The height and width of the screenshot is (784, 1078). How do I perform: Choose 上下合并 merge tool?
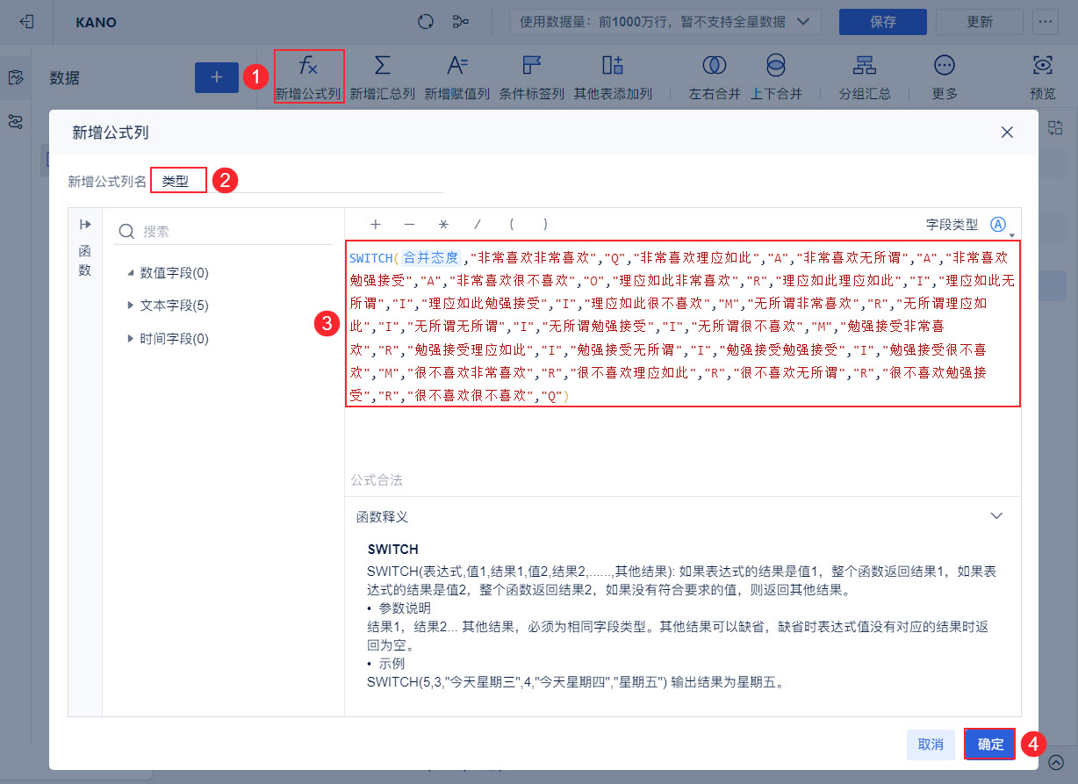(x=776, y=76)
